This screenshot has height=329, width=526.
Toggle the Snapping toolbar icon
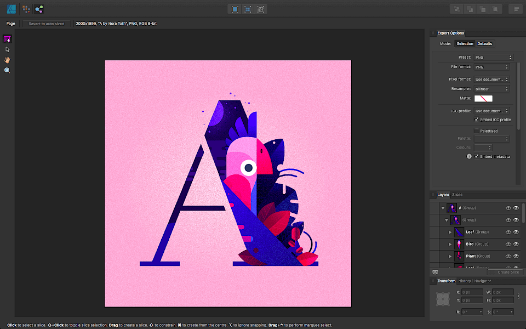click(x=261, y=9)
